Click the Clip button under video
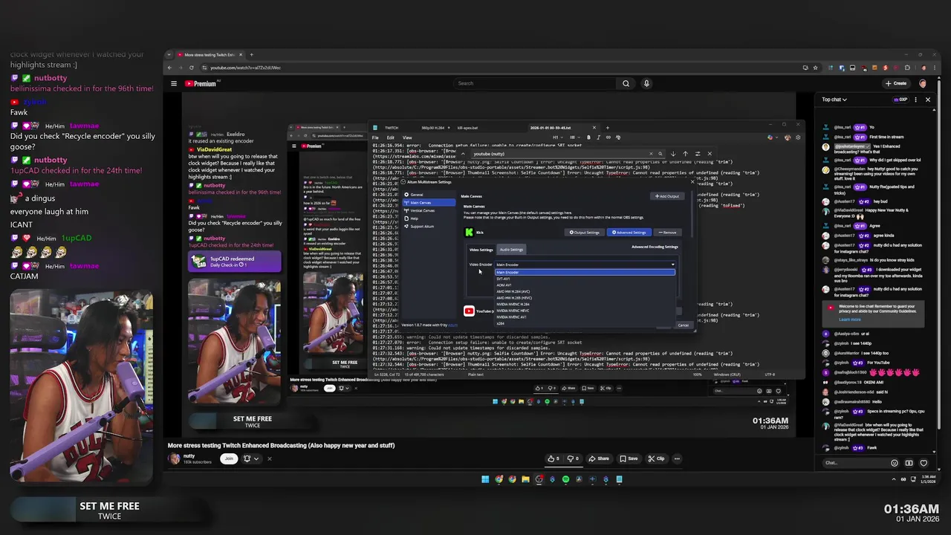This screenshot has height=535, width=951. [x=657, y=458]
